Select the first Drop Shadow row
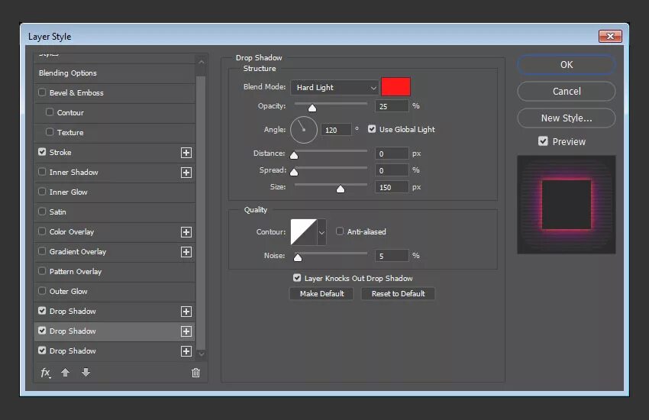The width and height of the screenshot is (649, 420). pyautogui.click(x=115, y=312)
